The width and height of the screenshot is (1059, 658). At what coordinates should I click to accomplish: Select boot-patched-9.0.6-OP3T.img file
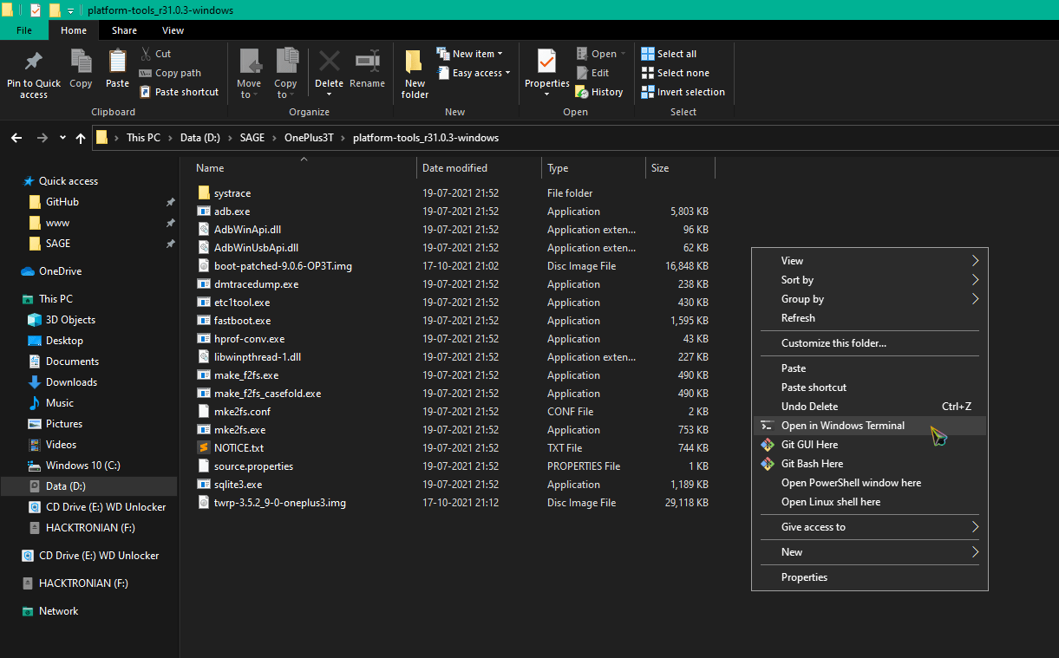pyautogui.click(x=283, y=266)
